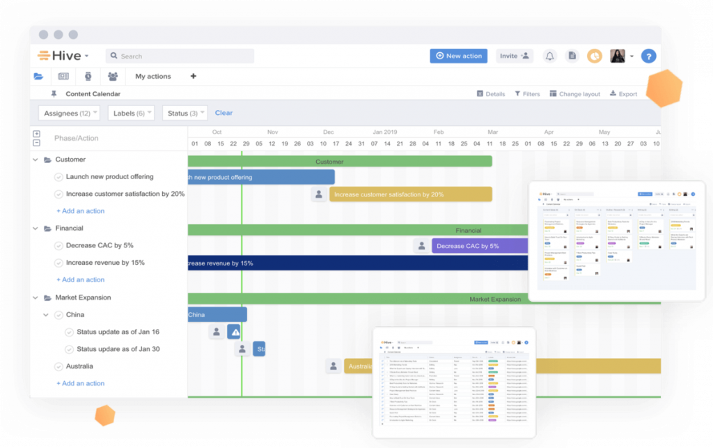Open the team members icon in the app toolbar
Viewport: 713px width, 448px height.
113,77
